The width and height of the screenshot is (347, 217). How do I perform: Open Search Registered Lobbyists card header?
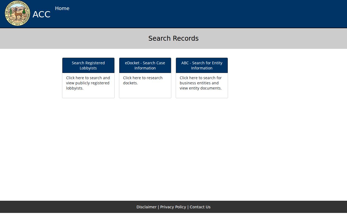click(88, 65)
